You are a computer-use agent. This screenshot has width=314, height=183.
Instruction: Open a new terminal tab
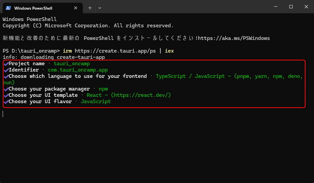[x=90, y=8]
